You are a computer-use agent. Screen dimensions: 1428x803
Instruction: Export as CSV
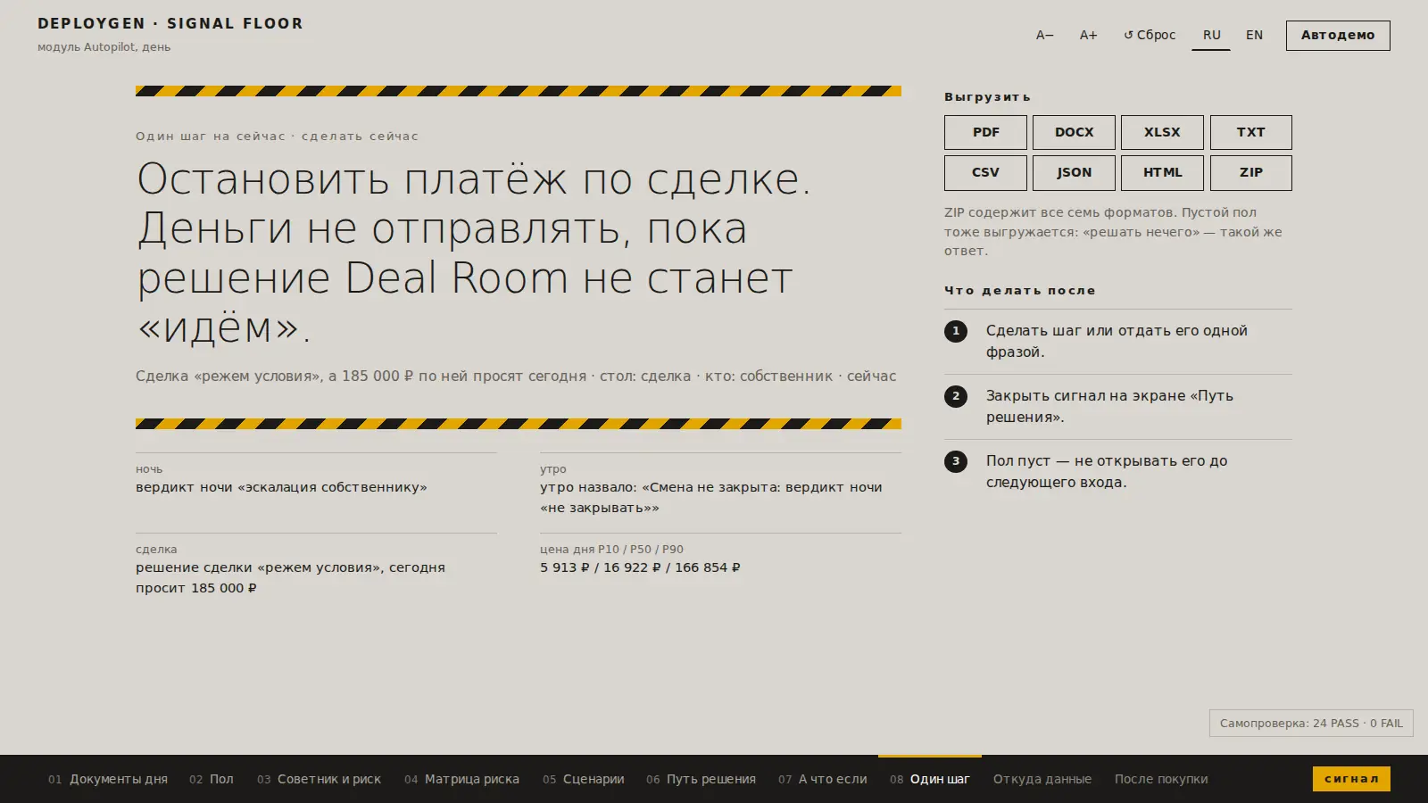tap(985, 173)
